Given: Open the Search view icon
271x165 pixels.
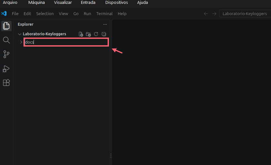Looking at the screenshot, I should (x=6, y=40).
